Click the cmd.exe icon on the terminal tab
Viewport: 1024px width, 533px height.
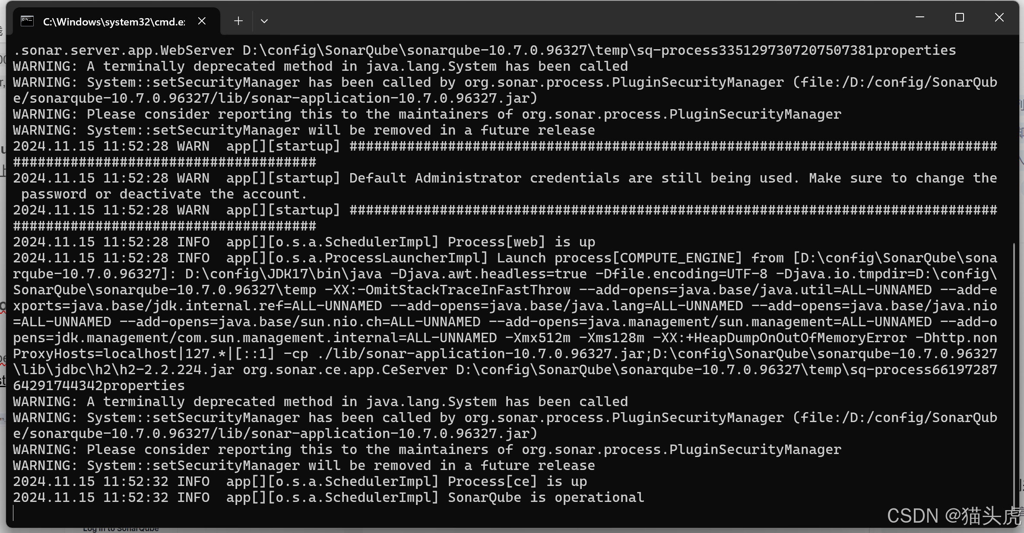27,20
